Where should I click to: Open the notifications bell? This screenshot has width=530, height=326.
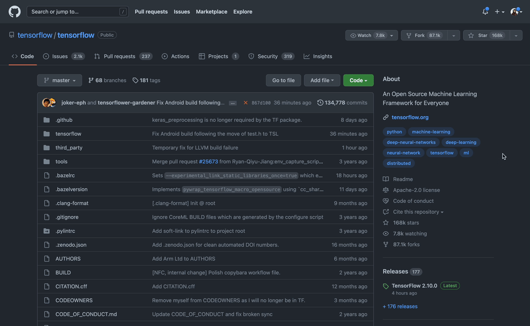(485, 12)
